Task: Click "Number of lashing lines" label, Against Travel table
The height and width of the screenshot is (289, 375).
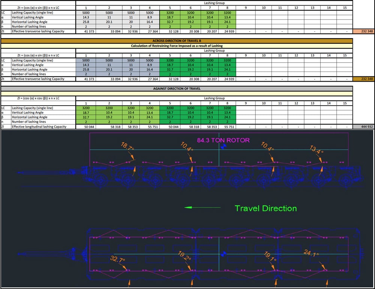Action: 29,122
